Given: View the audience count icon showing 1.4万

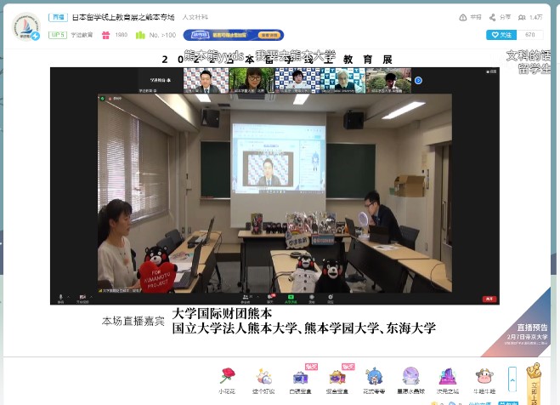Looking at the screenshot, I should [522, 17].
